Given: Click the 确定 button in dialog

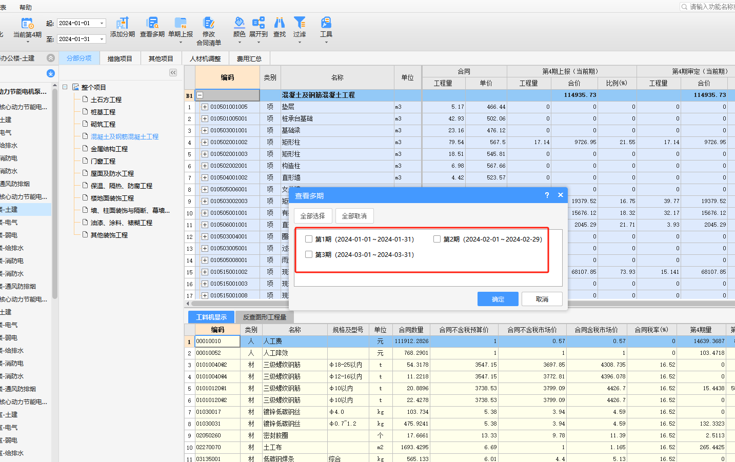Looking at the screenshot, I should pos(498,299).
